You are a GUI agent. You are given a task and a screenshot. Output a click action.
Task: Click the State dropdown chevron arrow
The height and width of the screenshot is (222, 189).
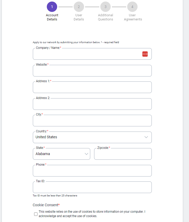(86, 154)
